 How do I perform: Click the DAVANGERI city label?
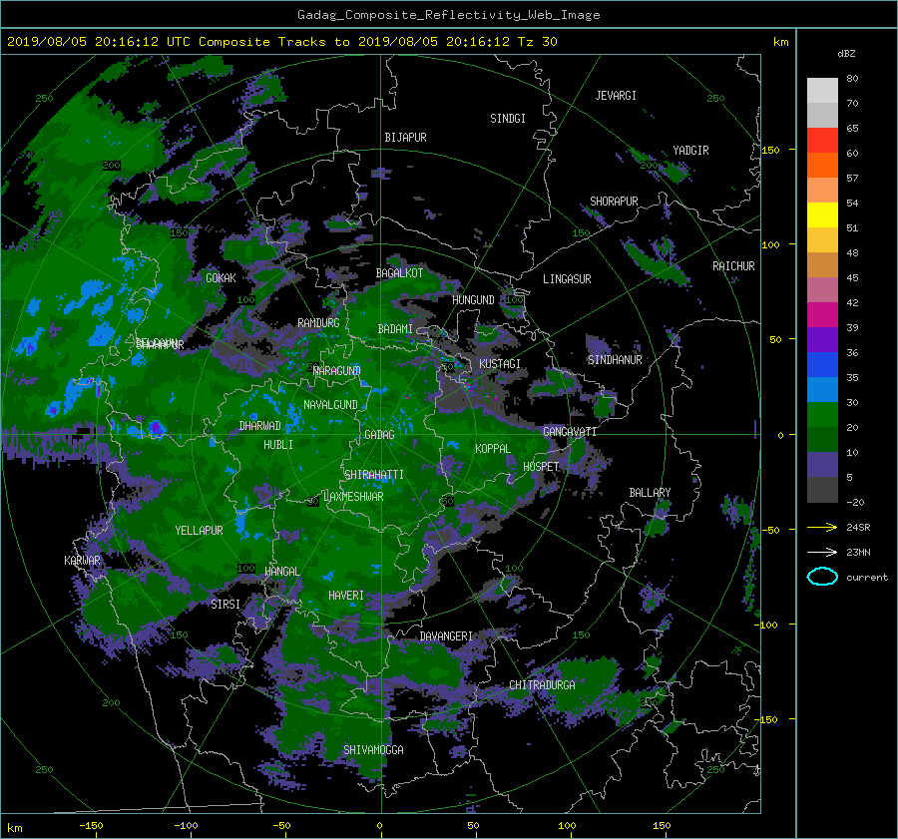[446, 636]
